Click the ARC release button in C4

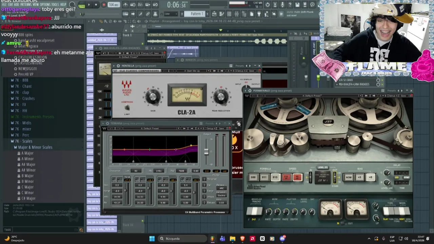coord(221,188)
